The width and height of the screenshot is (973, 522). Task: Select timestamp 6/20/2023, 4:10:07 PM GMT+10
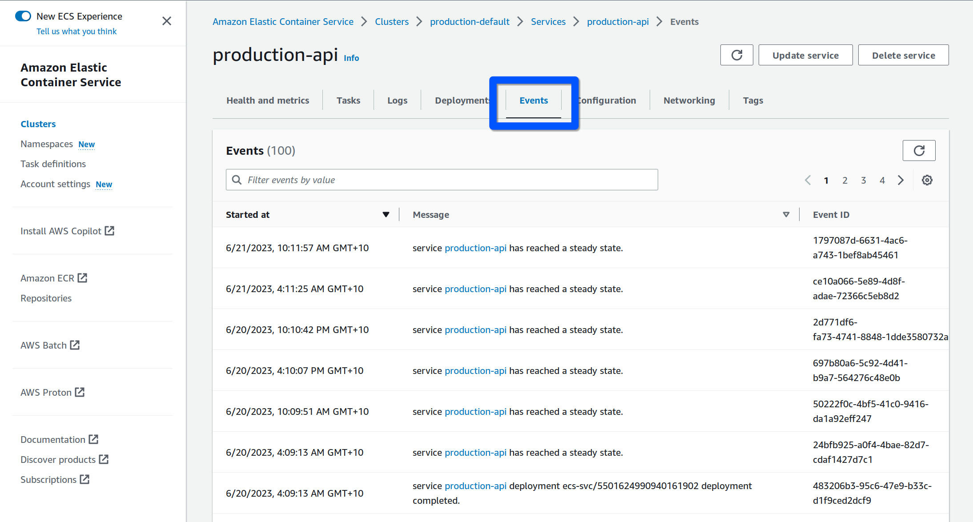pos(294,371)
